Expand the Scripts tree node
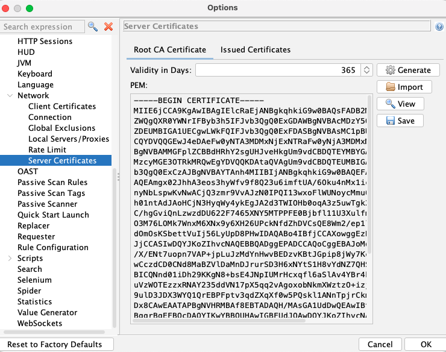446x352 pixels. (10, 258)
